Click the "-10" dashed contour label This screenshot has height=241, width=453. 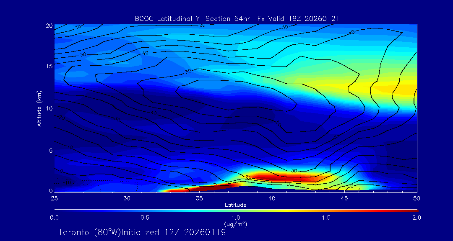click(67, 182)
